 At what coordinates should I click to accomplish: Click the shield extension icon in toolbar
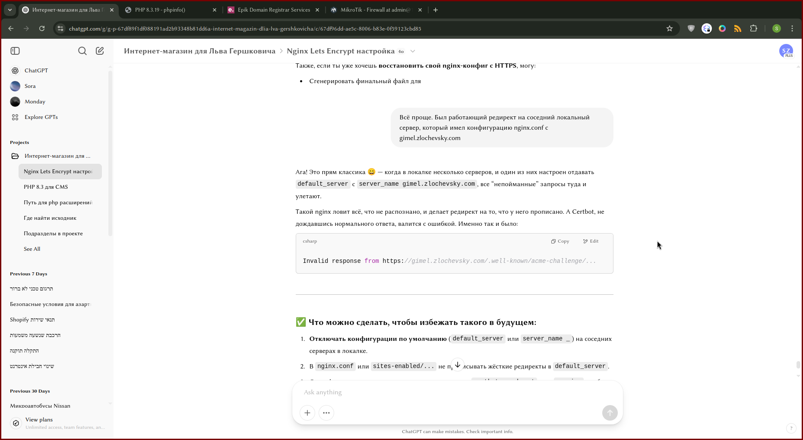691,28
